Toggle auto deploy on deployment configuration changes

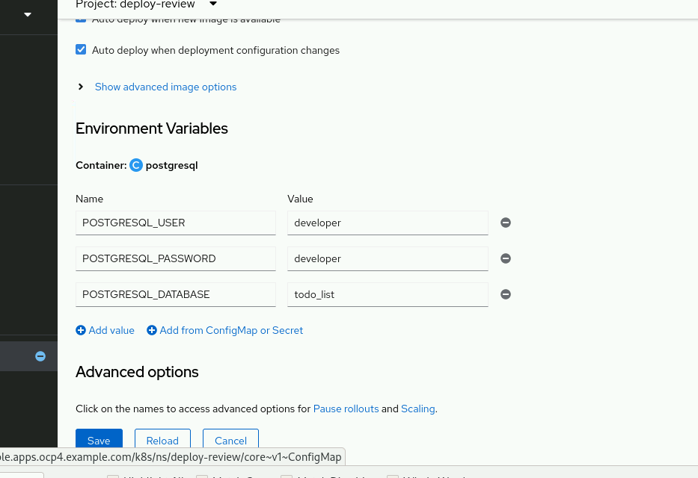click(x=81, y=50)
